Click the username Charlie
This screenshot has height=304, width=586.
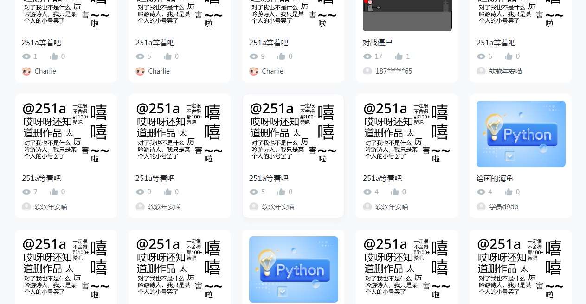[45, 71]
